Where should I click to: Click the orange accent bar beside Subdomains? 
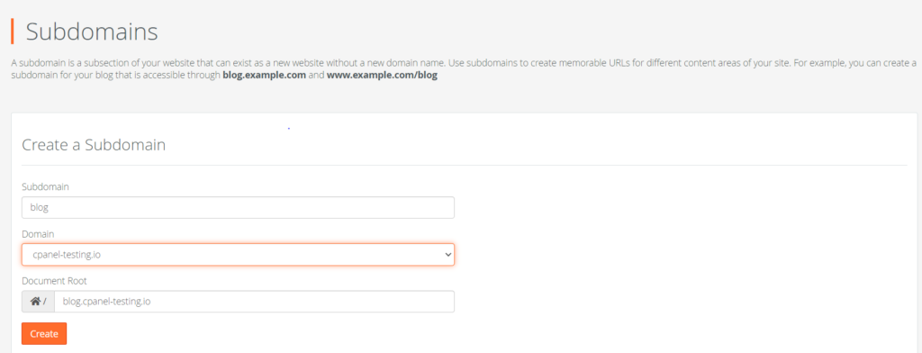pos(13,32)
